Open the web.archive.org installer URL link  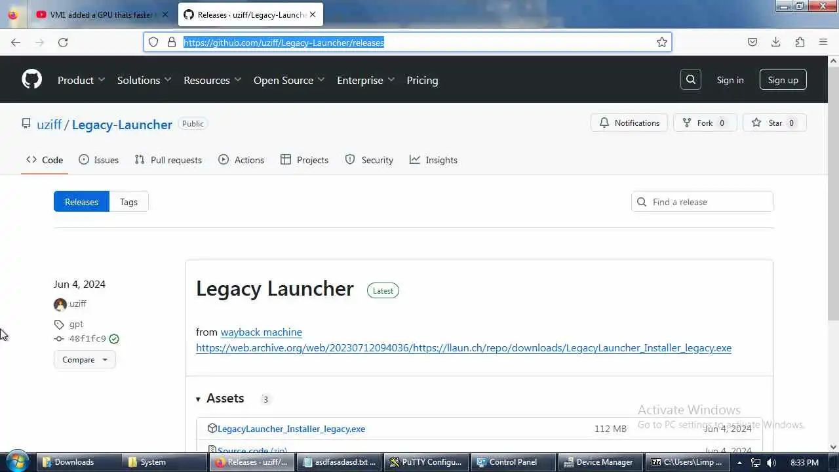coord(463,348)
